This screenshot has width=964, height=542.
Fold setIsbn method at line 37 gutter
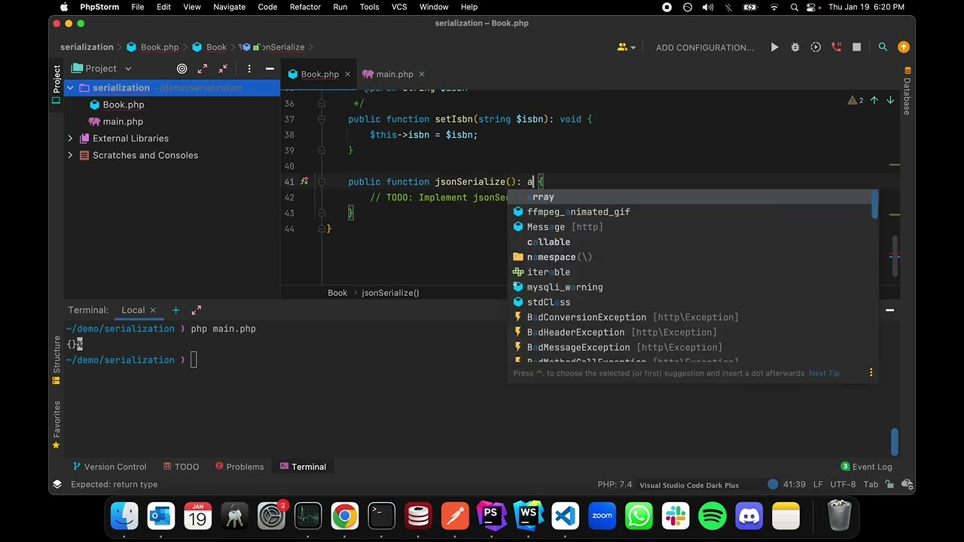[322, 119]
